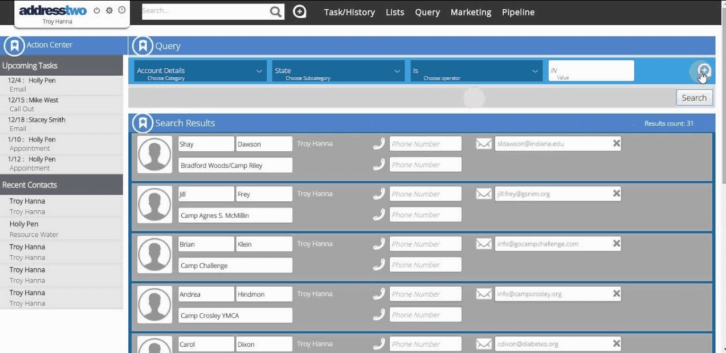
Task: Open settings gear icon beside logo
Action: pos(109,10)
